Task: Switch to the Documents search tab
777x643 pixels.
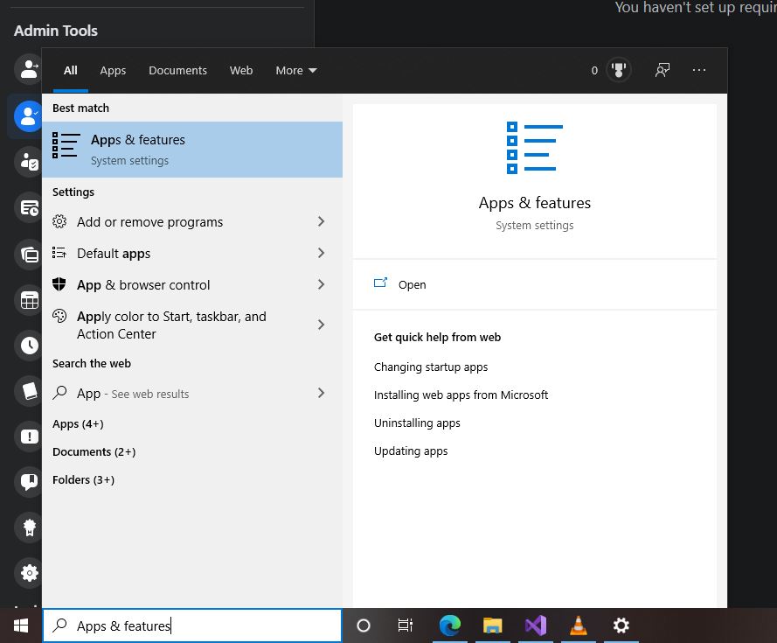Action: click(177, 70)
